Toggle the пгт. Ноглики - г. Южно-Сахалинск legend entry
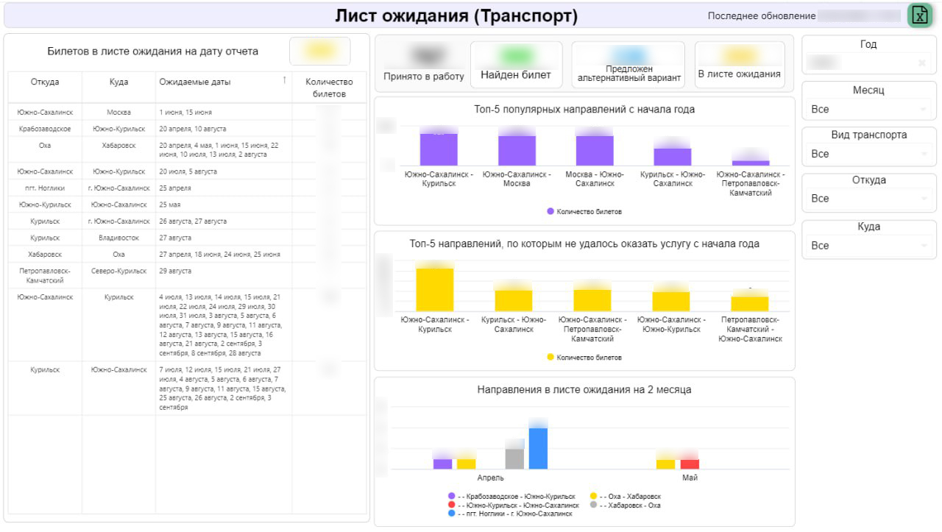Viewport: 942px width, 532px height. point(509,514)
